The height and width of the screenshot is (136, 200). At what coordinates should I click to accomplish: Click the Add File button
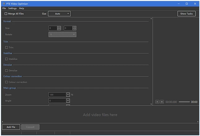pyautogui.click(x=11, y=127)
